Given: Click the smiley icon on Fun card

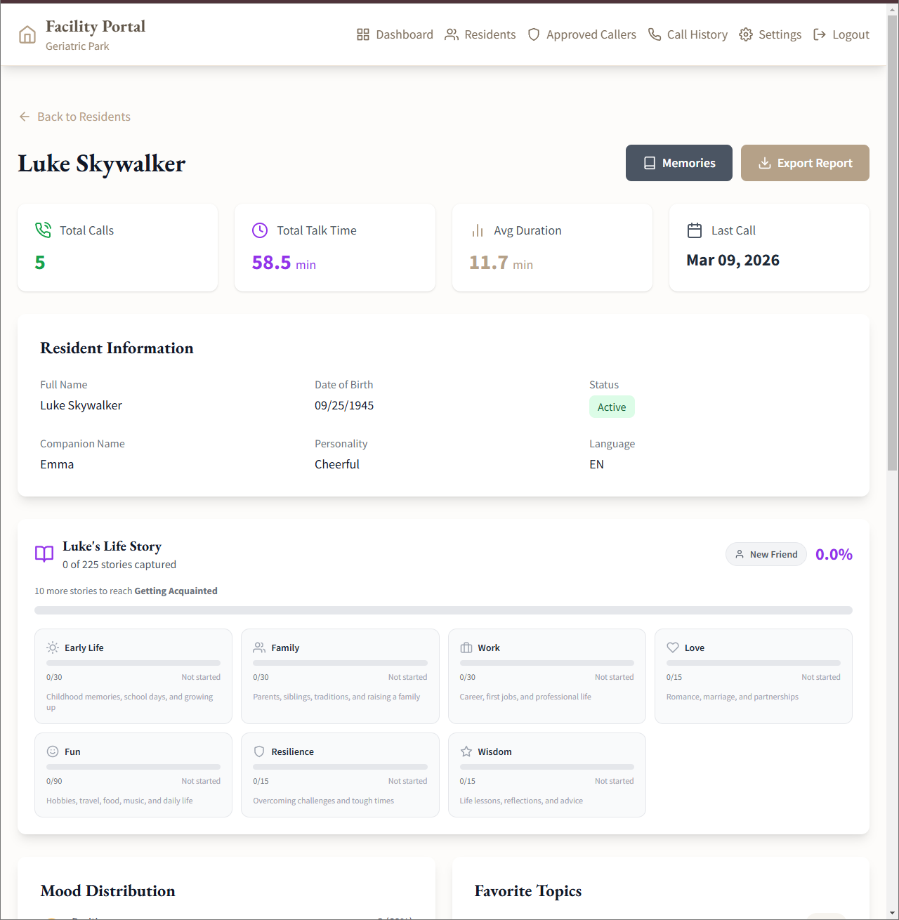Looking at the screenshot, I should pos(53,751).
